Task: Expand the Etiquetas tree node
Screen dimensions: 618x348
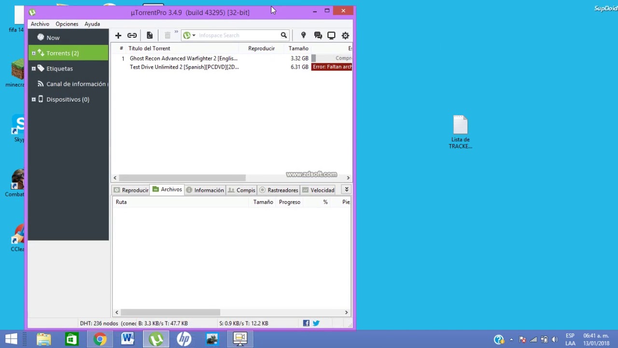Action: click(x=33, y=69)
